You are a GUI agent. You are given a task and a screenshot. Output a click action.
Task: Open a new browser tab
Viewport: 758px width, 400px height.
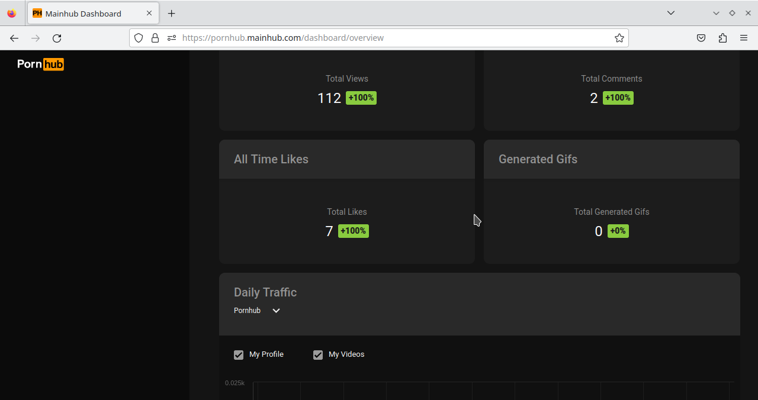[171, 13]
